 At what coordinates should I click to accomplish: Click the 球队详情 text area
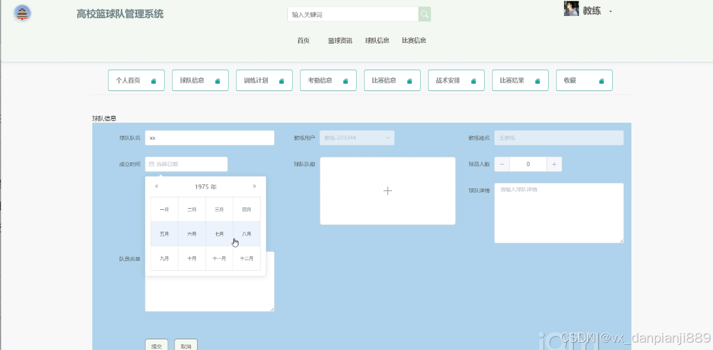tap(559, 213)
